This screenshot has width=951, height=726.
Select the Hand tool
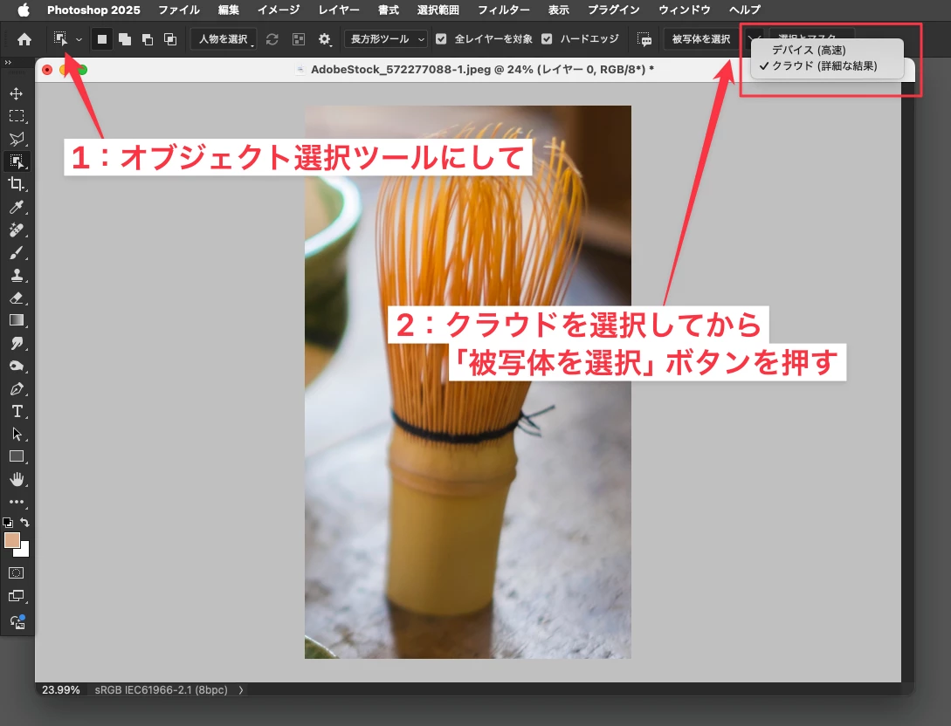pos(17,479)
